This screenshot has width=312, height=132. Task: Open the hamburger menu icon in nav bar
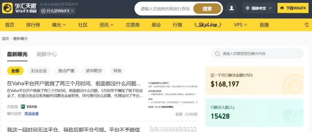coord(307,25)
